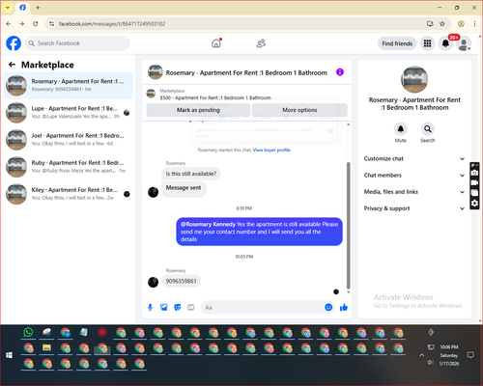This screenshot has height=386, width=483.
Task: Open the Chrome three-dot menu
Action: coord(474,24)
